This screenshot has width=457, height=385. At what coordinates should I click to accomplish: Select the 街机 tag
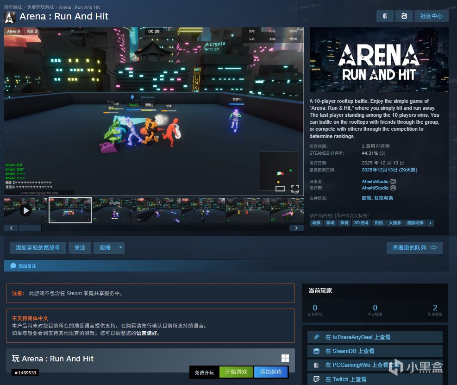click(x=379, y=223)
